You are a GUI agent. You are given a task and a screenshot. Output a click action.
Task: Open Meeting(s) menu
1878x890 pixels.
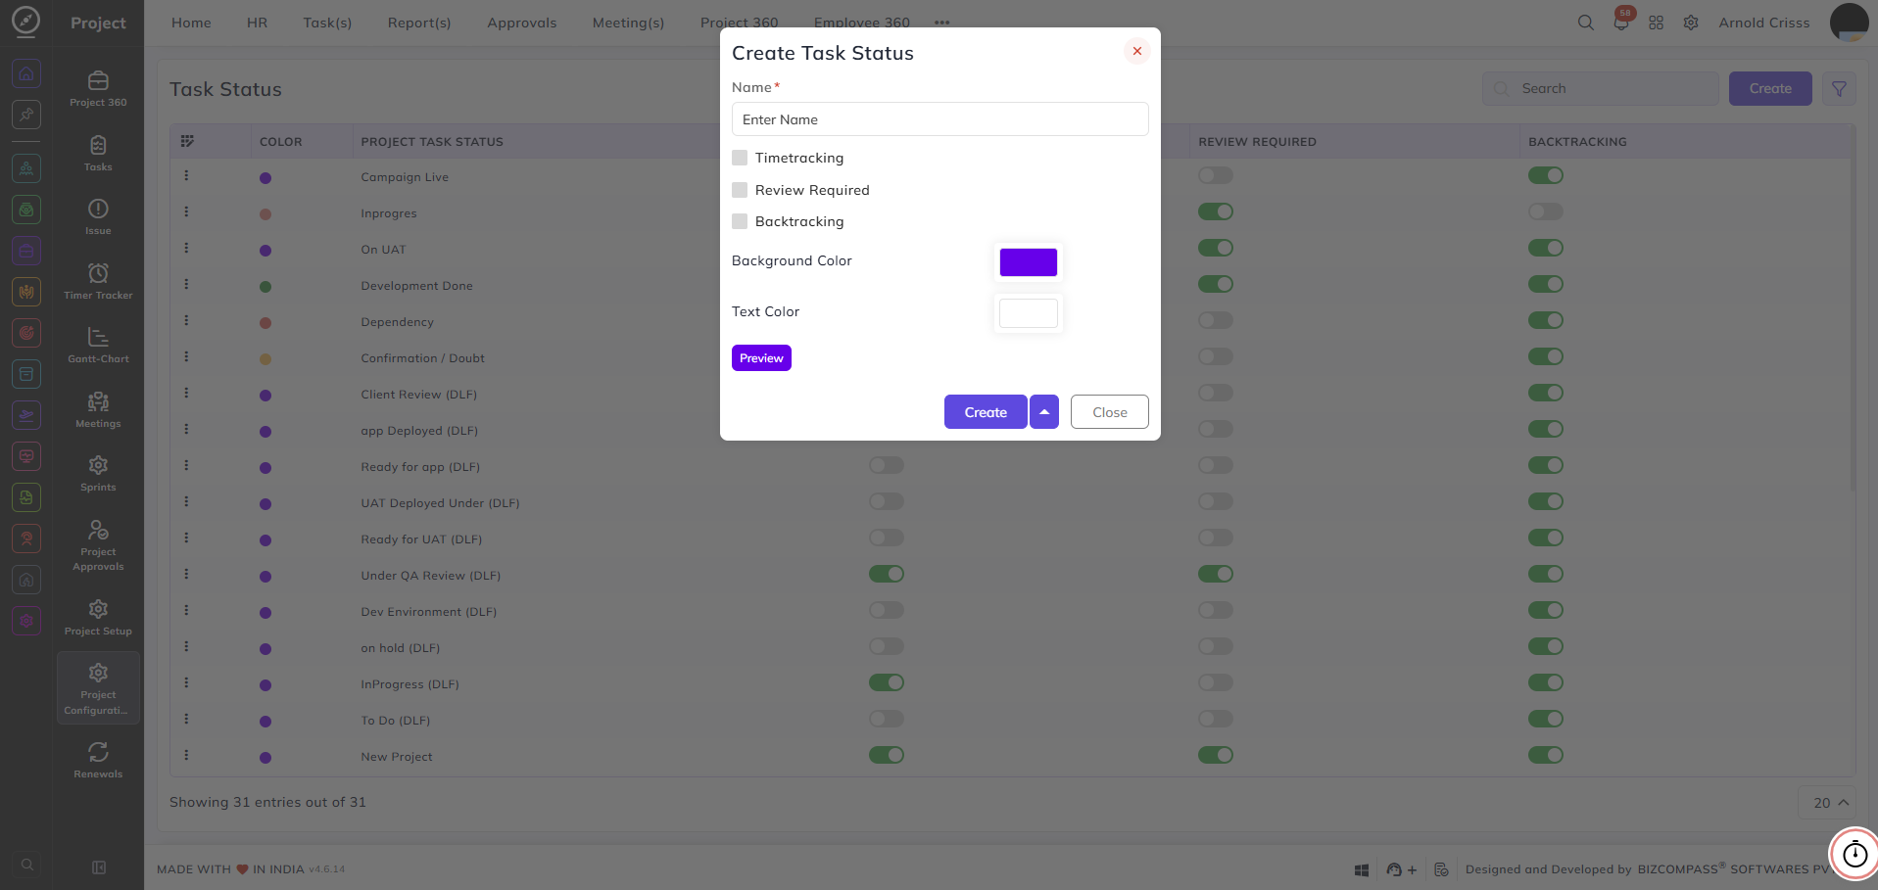click(x=628, y=23)
